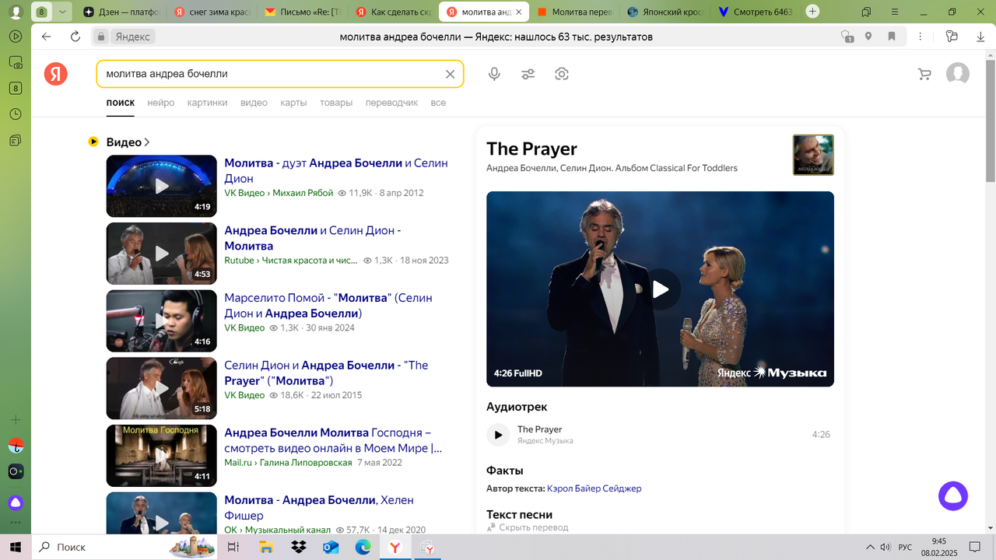Expand the tab group dropdown chevron
This screenshot has width=996, height=560.
point(63,12)
